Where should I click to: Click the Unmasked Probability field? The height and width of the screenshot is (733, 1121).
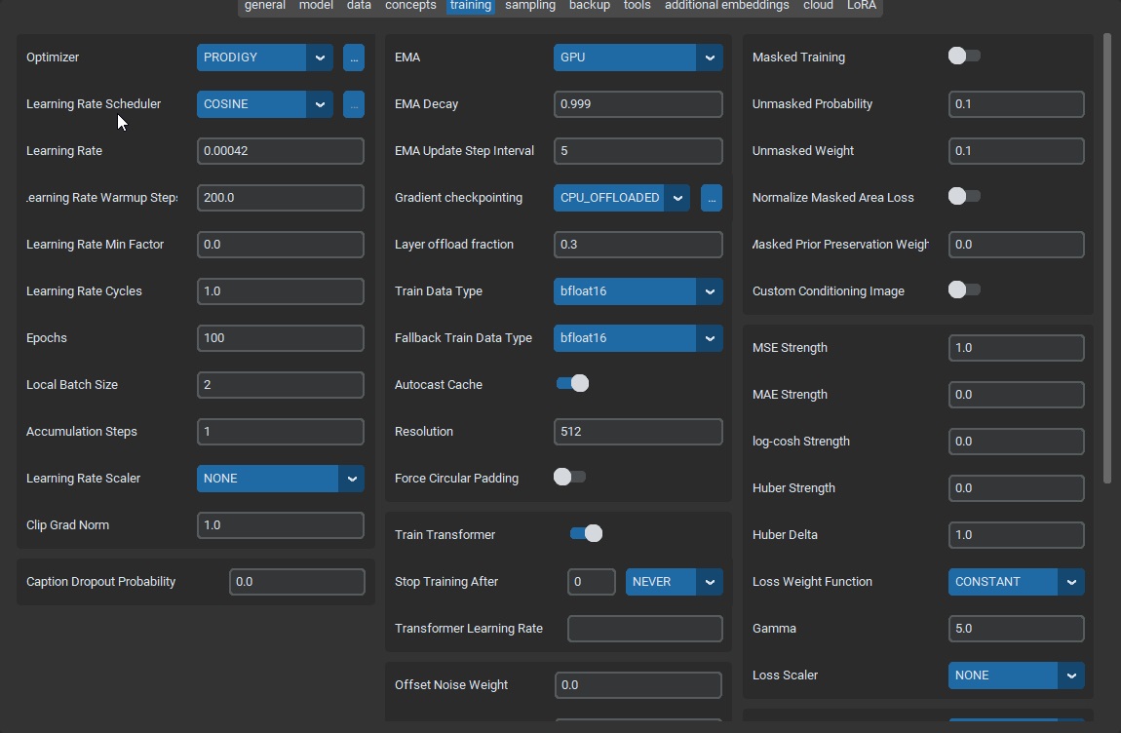[x=1016, y=104]
